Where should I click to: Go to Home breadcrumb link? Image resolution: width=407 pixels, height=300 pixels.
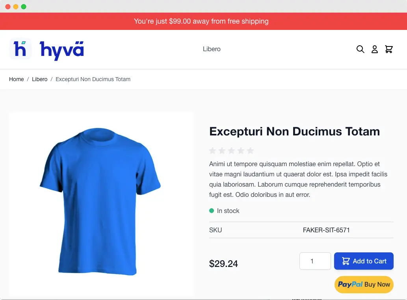pos(17,79)
